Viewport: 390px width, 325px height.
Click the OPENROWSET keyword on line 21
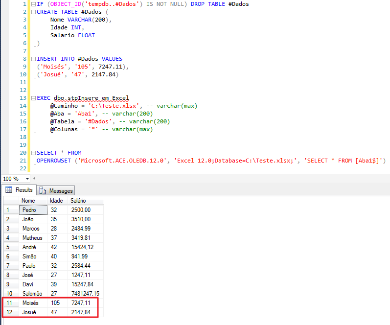(x=54, y=161)
